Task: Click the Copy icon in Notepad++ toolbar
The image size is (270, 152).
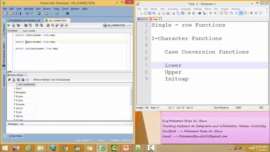Action: pos(178,13)
